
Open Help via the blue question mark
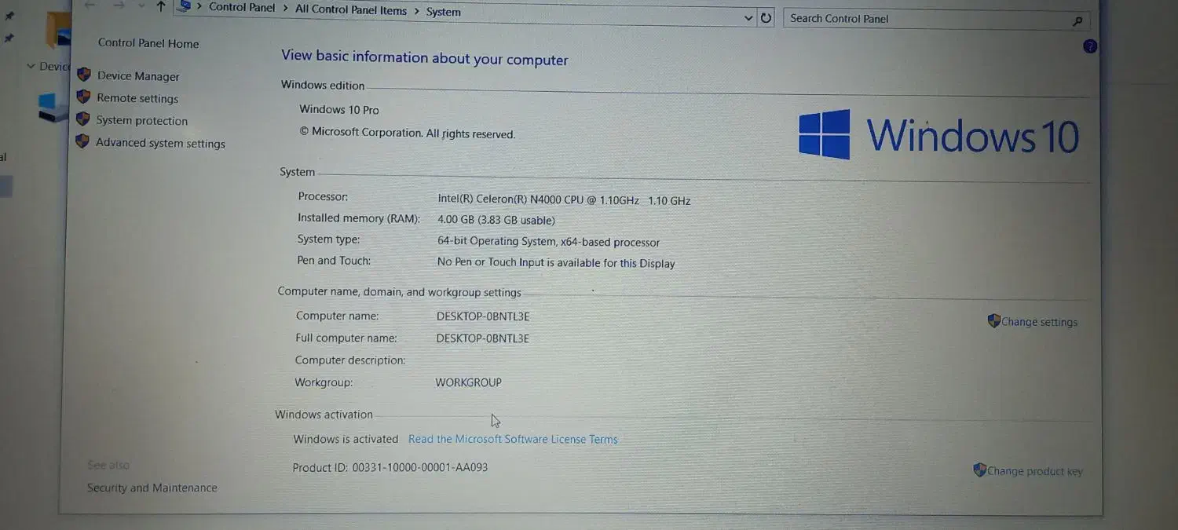1090,46
